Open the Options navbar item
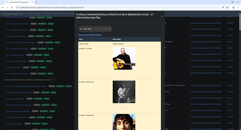 [56, 14]
